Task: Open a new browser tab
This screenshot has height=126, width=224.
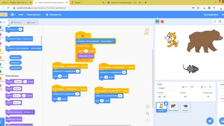Action: point(146,2)
